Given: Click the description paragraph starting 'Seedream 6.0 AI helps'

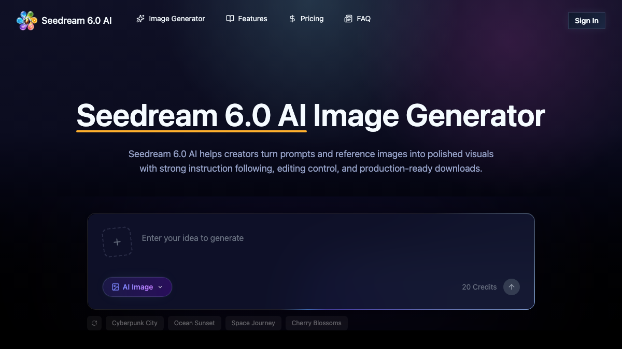Looking at the screenshot, I should [x=311, y=161].
